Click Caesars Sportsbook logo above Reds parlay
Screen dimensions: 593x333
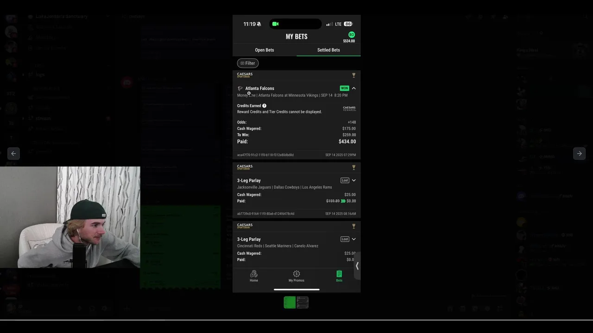[x=245, y=226]
